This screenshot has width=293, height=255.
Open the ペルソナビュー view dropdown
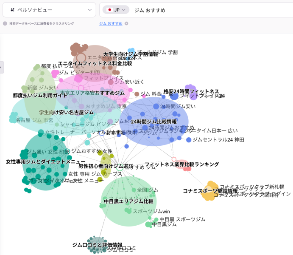(x=49, y=10)
